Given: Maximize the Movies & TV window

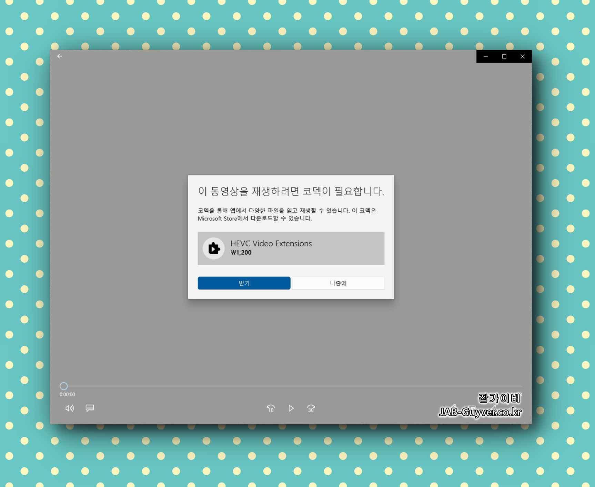Looking at the screenshot, I should (x=504, y=56).
